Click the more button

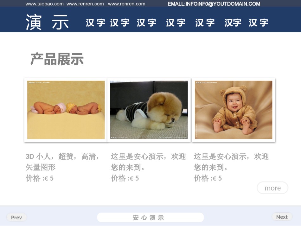272,188
